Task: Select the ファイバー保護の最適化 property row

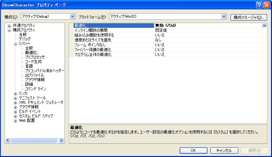Action: pos(168,50)
